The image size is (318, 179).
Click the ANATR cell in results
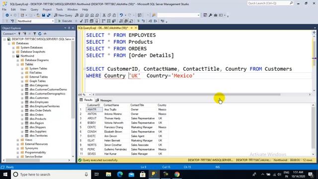(94, 109)
